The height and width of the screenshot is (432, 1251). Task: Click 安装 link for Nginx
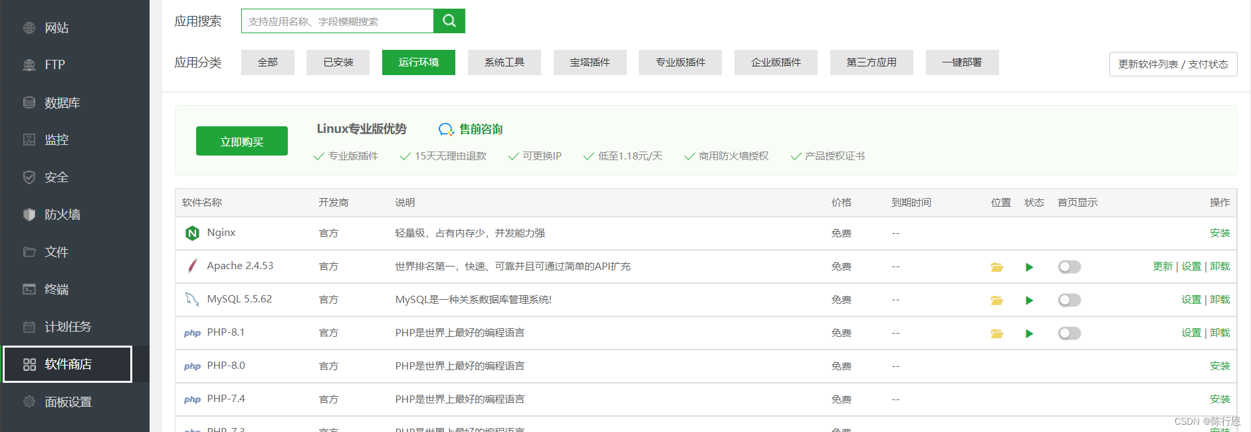(x=1220, y=233)
